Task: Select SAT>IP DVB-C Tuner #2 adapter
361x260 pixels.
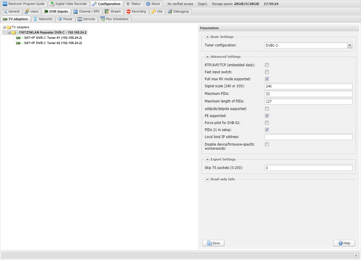Action: coord(53,43)
